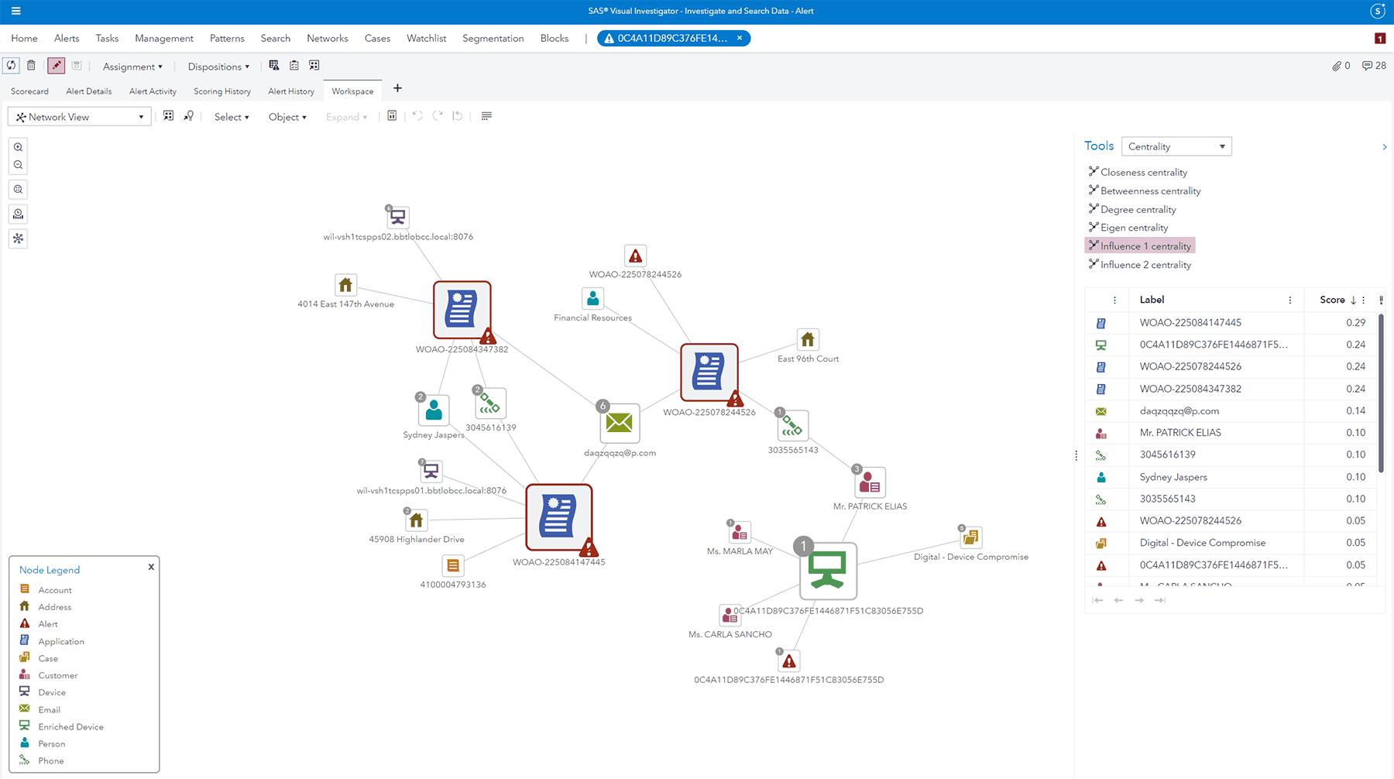Image resolution: width=1394 pixels, height=779 pixels.
Task: Switch to the Scoring History tab
Action: coord(222,91)
